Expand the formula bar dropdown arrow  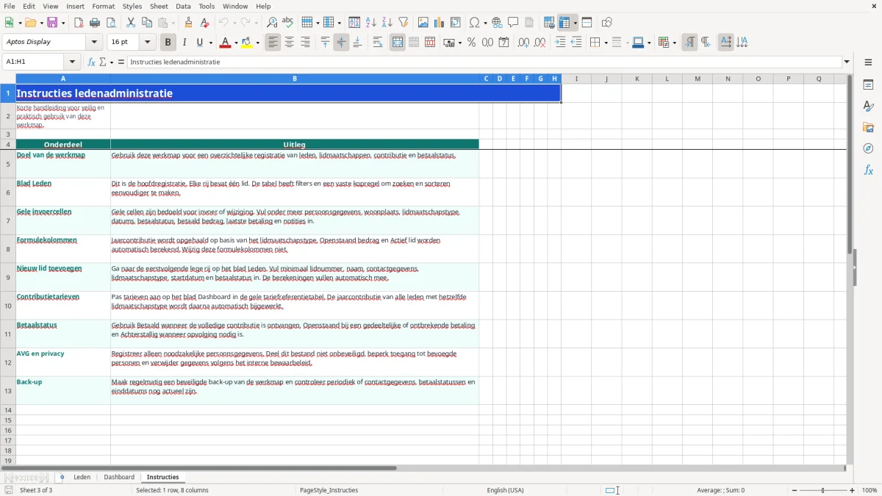point(847,62)
